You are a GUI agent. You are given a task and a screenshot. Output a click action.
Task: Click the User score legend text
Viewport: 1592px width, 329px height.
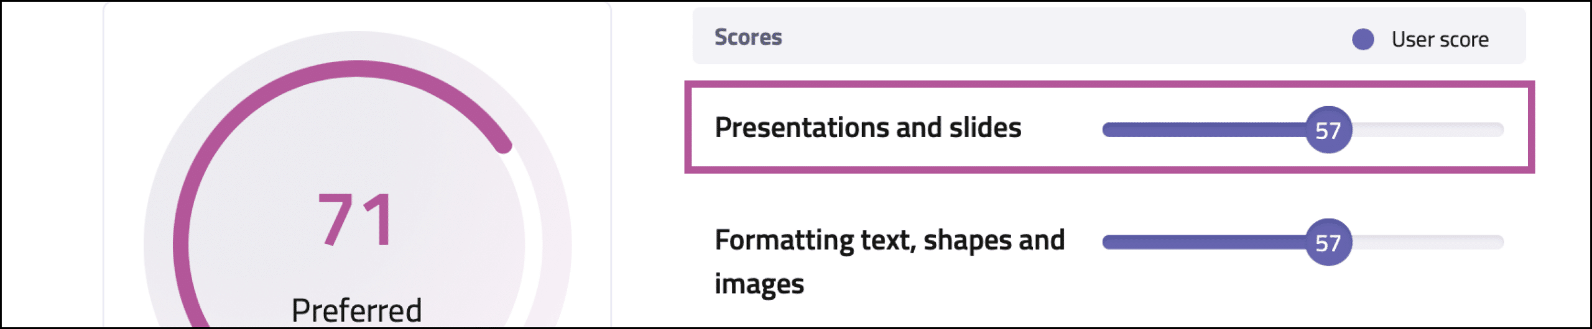tap(1440, 39)
